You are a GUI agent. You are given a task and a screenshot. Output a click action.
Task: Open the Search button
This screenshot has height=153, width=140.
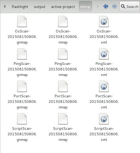[x=129, y=7]
